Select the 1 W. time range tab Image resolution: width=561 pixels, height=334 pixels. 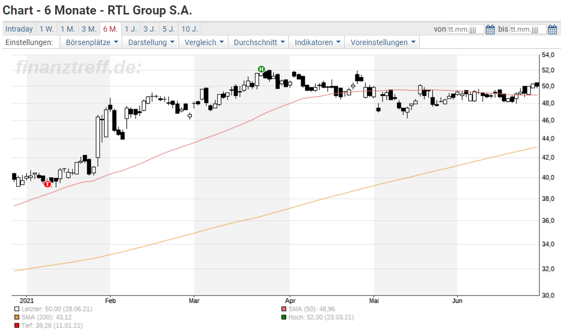(x=47, y=29)
